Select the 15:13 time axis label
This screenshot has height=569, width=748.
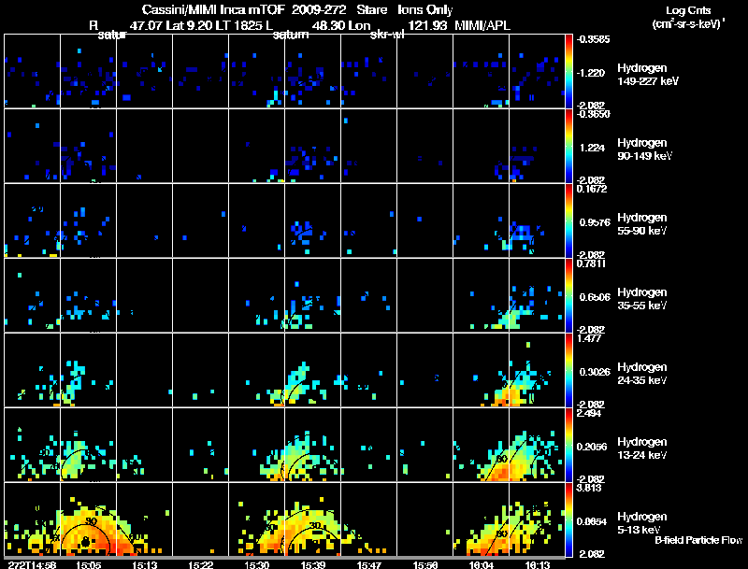[145, 564]
